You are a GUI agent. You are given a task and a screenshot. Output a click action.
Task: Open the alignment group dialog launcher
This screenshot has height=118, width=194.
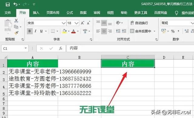(x=156, y=40)
